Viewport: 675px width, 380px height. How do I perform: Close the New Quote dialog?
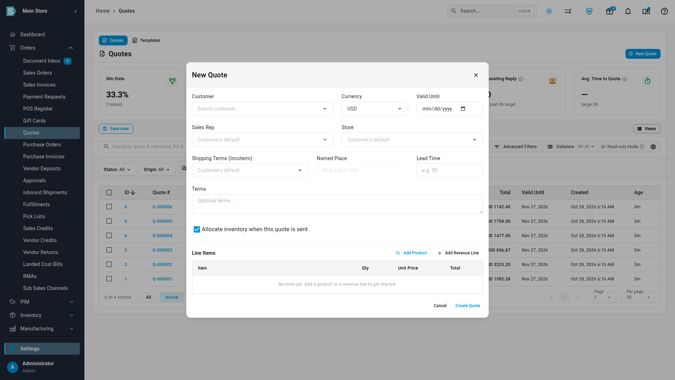click(476, 75)
